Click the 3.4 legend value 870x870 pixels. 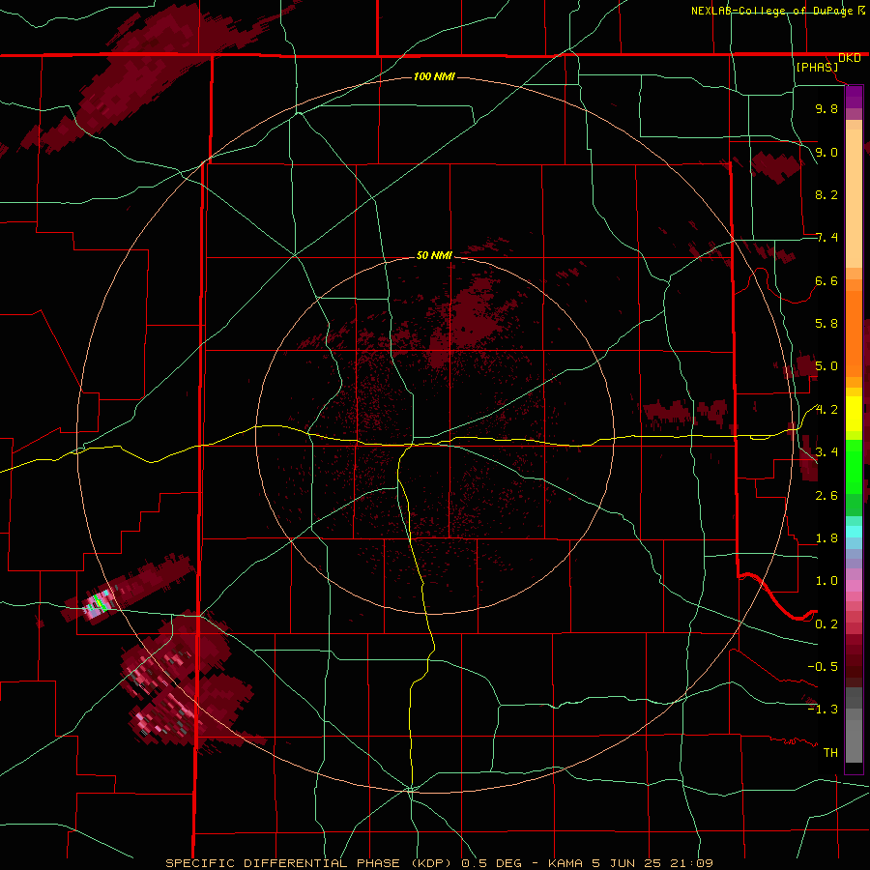(x=826, y=452)
